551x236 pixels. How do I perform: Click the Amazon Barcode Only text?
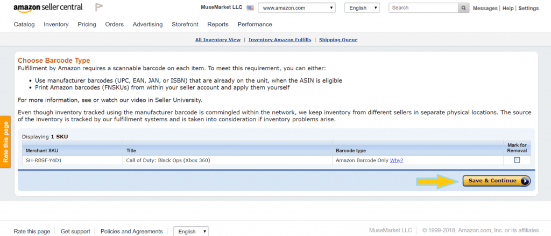pyautogui.click(x=362, y=160)
